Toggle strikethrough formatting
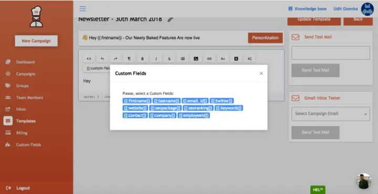 click(169, 59)
